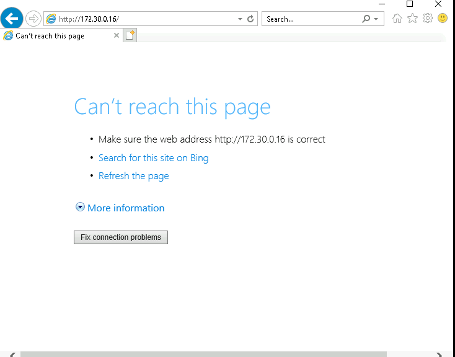This screenshot has height=357, width=455.
Task: Close the Internet Explorer window
Action: 438,4
